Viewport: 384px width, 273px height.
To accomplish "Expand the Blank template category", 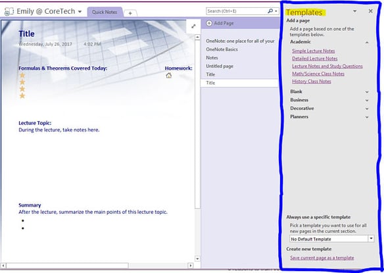I will pos(367,92).
